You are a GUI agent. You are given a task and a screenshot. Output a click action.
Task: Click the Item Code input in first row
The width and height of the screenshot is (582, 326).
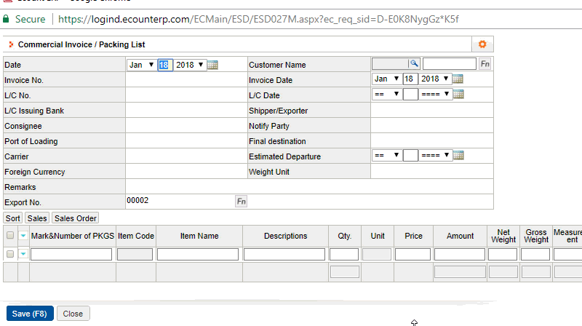pos(135,255)
